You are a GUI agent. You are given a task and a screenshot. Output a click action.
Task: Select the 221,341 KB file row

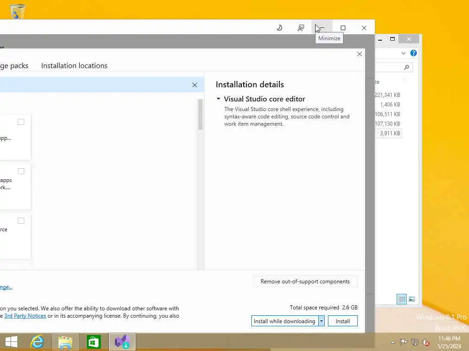pyautogui.click(x=388, y=95)
